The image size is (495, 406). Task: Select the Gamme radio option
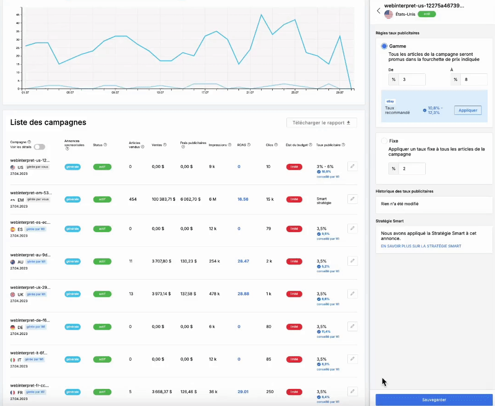pos(384,46)
